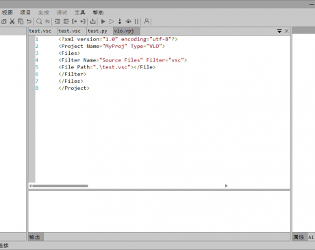
Task: Click the closing </Files> tag
Action: (x=71, y=81)
